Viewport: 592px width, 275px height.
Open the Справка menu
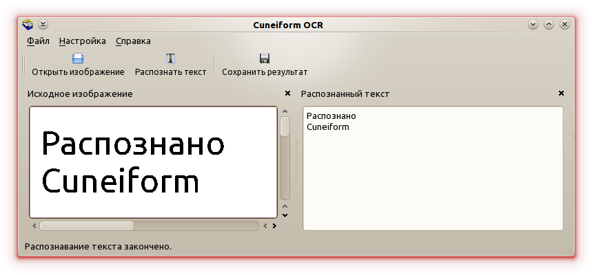(x=133, y=41)
